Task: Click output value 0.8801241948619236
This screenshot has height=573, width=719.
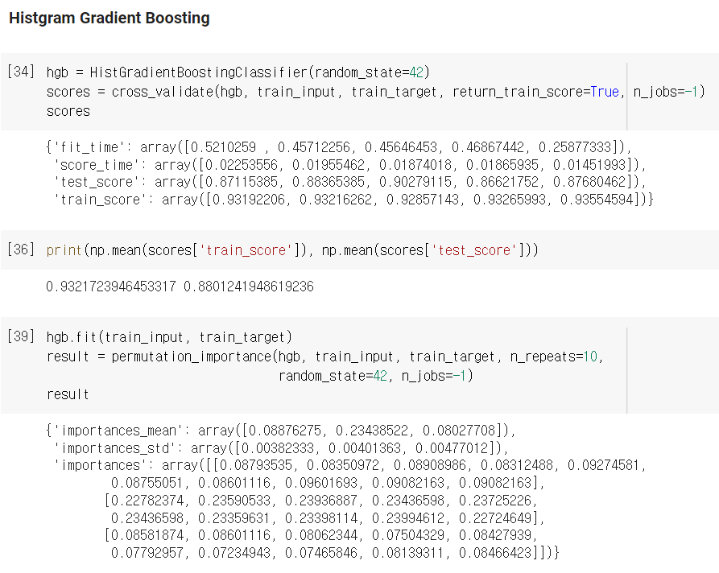Action: pos(249,286)
